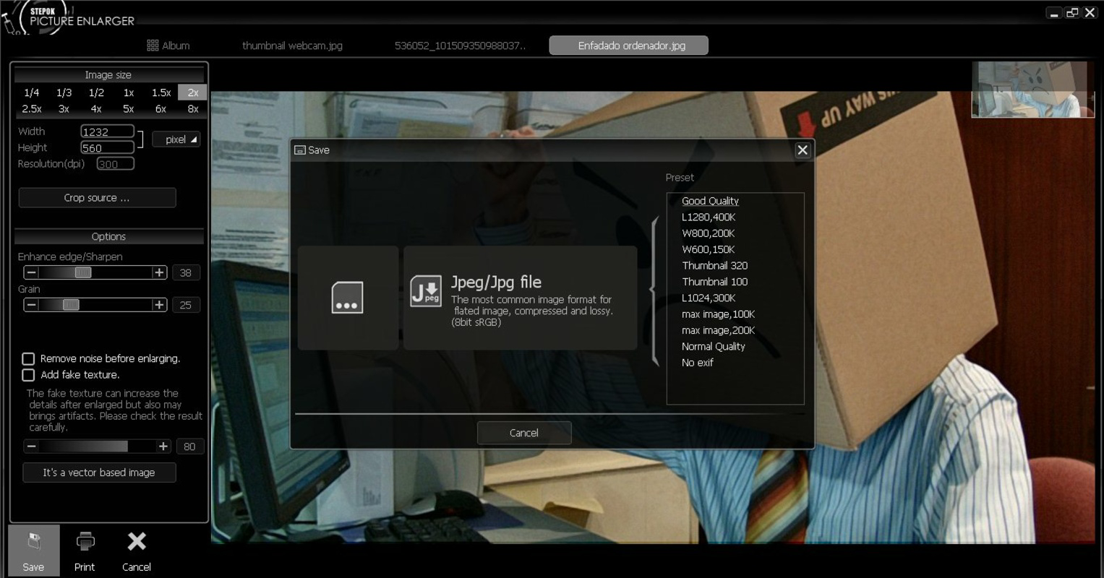Enable the Add fake texture option
This screenshot has height=578, width=1104.
point(28,374)
